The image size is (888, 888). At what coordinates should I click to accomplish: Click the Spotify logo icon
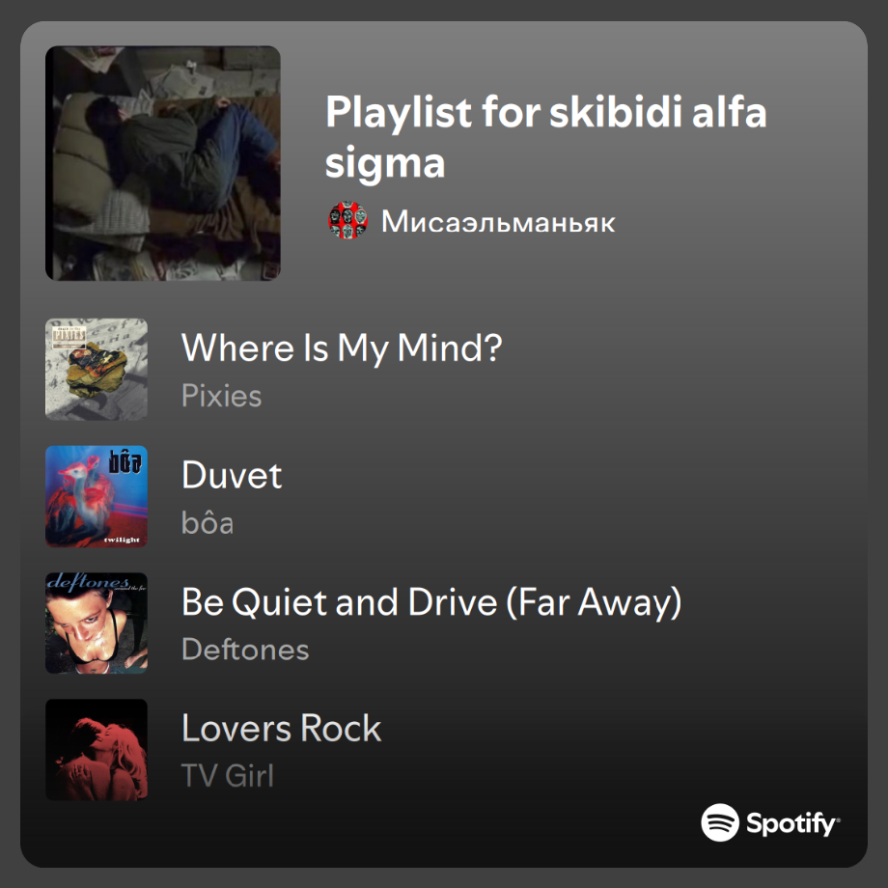click(720, 823)
